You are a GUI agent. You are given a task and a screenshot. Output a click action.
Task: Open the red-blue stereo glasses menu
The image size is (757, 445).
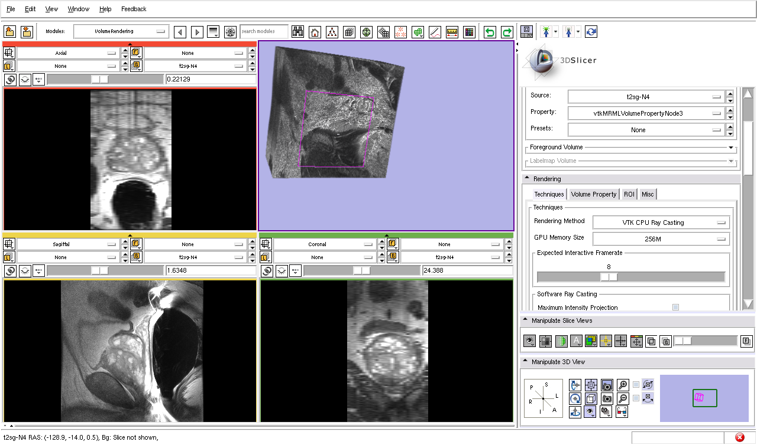pyautogui.click(x=622, y=412)
